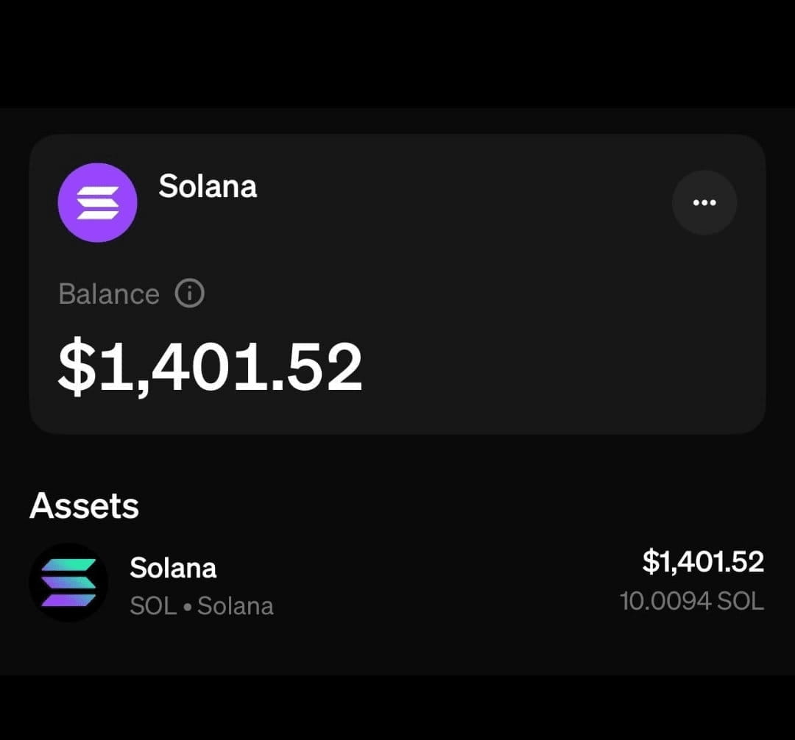The height and width of the screenshot is (740, 795).
Task: Select the Solana wallet title text
Action: point(208,186)
